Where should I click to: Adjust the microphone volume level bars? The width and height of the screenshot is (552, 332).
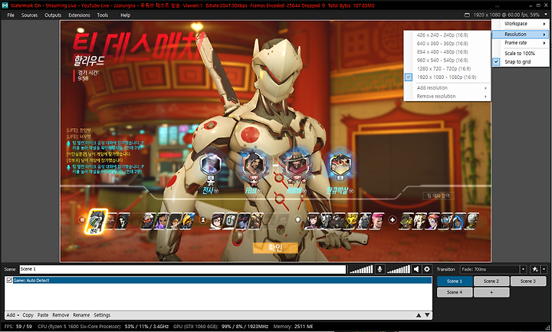point(361,270)
